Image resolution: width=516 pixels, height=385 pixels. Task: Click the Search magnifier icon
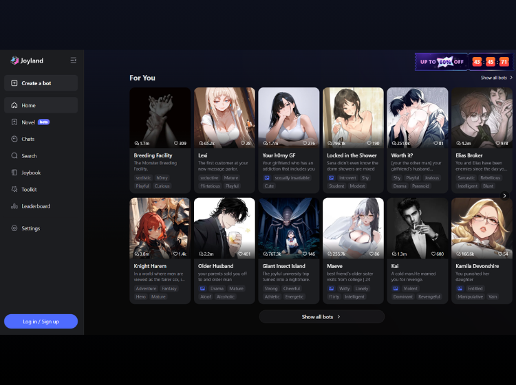pos(14,155)
